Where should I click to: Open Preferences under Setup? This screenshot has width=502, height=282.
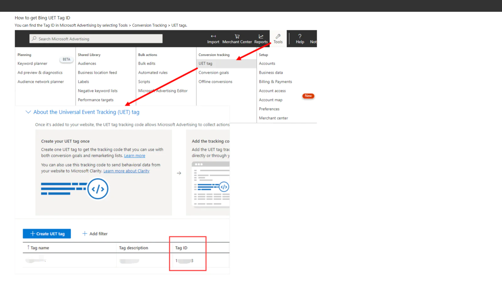[x=269, y=109]
